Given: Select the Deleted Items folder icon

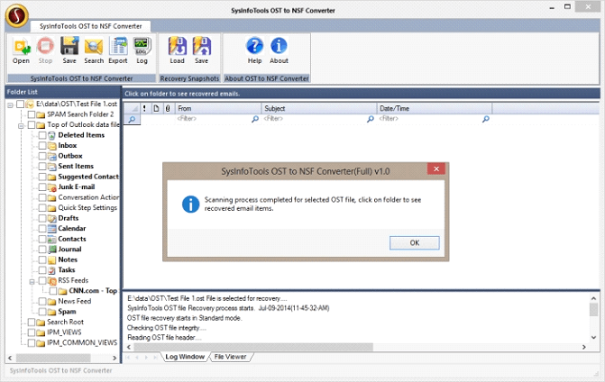Looking at the screenshot, I should point(51,135).
